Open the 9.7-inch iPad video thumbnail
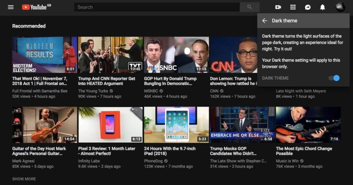Screen dimensions: 353x185 [x=176, y=125]
